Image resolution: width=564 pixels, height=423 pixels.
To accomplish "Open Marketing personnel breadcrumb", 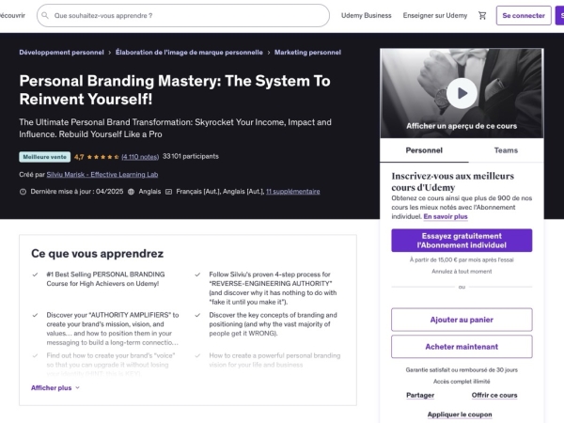I will click(307, 52).
